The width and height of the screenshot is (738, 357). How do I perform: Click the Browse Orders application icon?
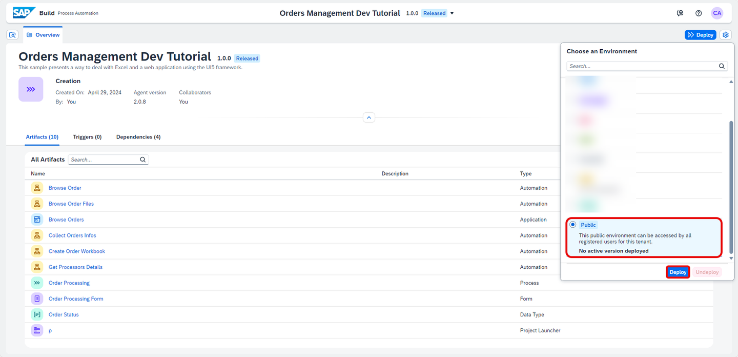37,220
